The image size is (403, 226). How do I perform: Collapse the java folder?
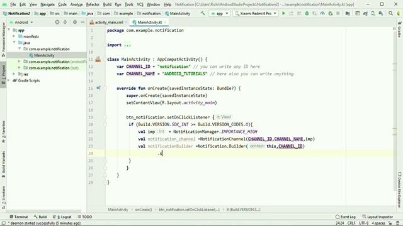pyautogui.click(x=14, y=42)
